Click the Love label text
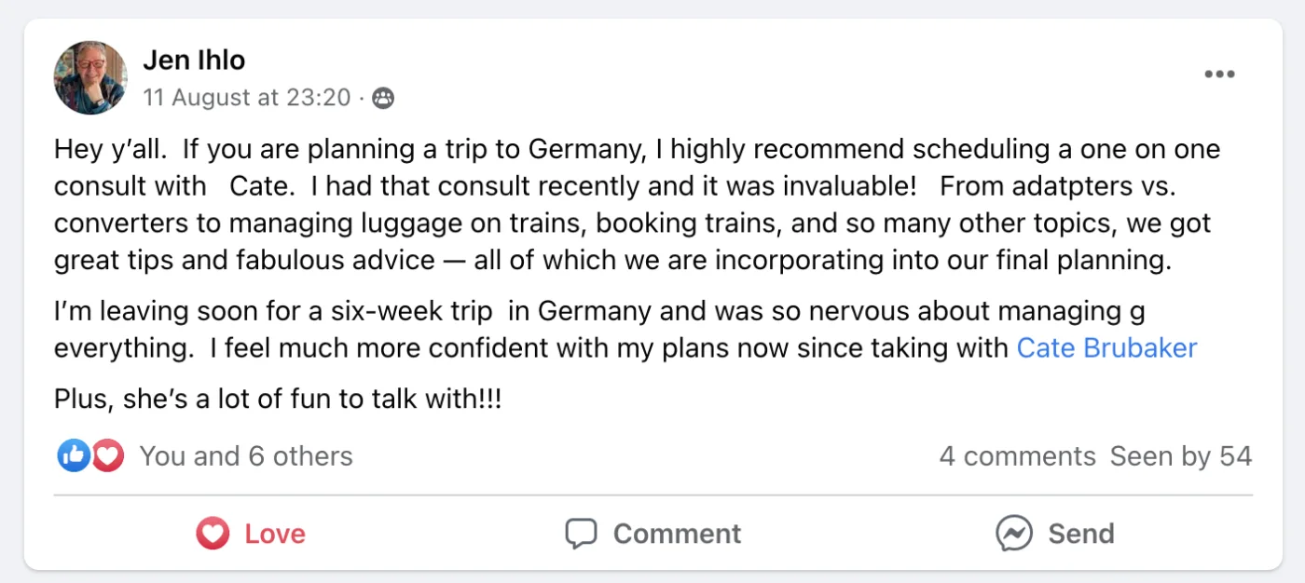The height and width of the screenshot is (583, 1305). pos(275,534)
